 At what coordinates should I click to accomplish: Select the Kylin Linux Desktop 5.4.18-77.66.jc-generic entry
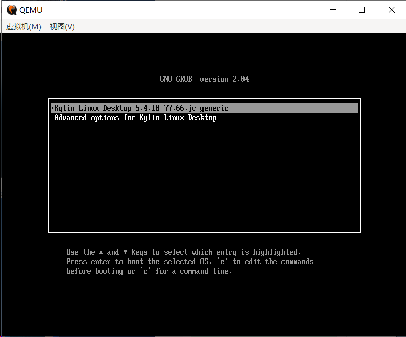[x=142, y=108]
